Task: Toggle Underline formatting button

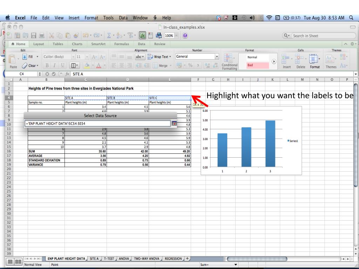Action: (x=62, y=65)
